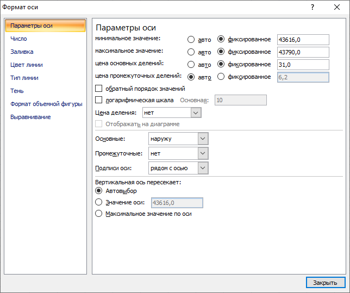350x293 pixels.
Task: Select auto for minimum value
Action: pos(191,40)
